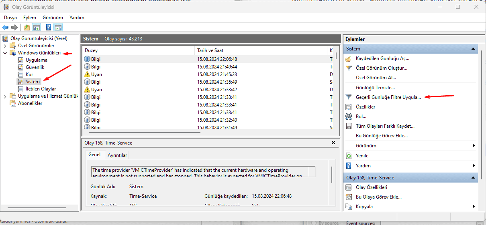Close the event detail pane with X
486x225 pixels.
333,143
